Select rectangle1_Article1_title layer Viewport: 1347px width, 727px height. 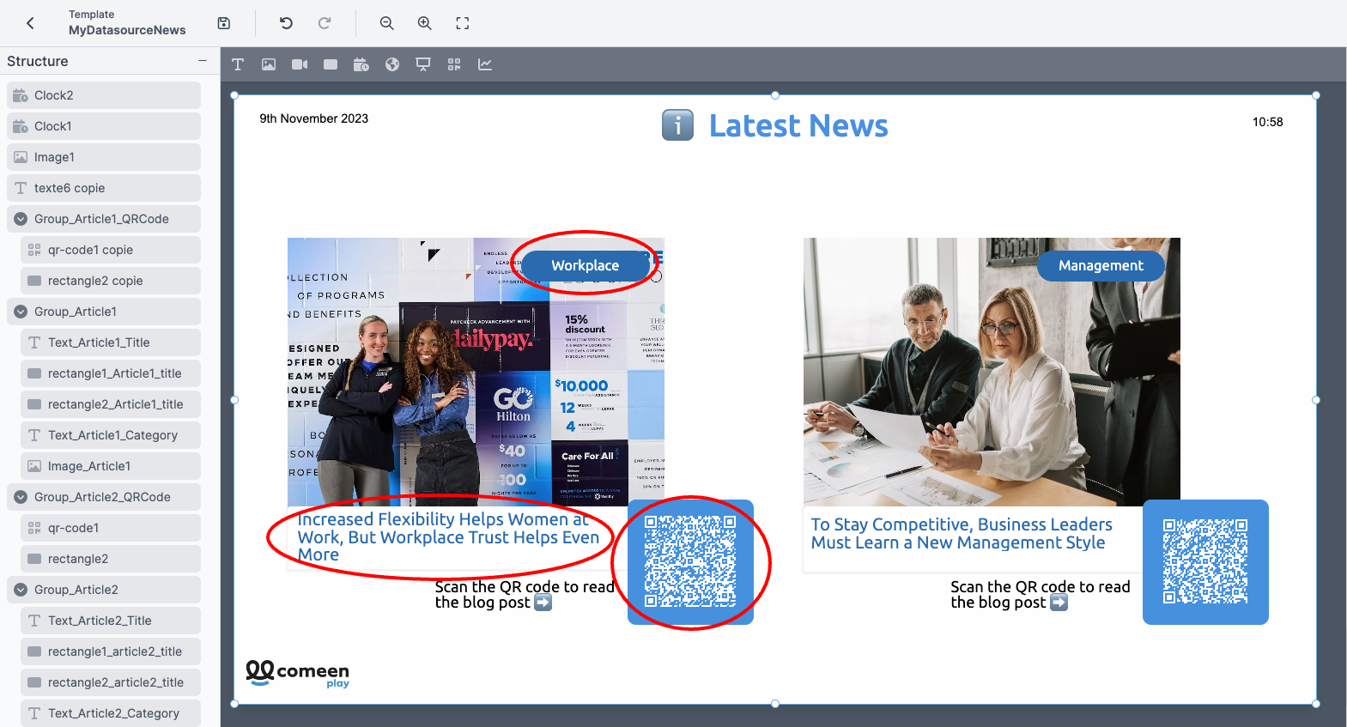[111, 373]
